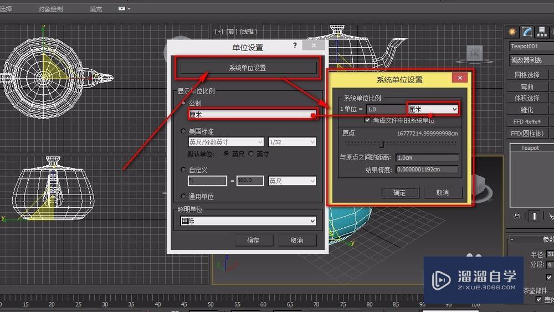Cancel the 单位设置 dialog
The image size is (554, 312).
pyautogui.click(x=297, y=241)
